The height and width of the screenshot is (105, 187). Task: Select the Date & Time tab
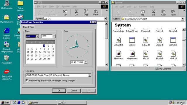[29, 27]
